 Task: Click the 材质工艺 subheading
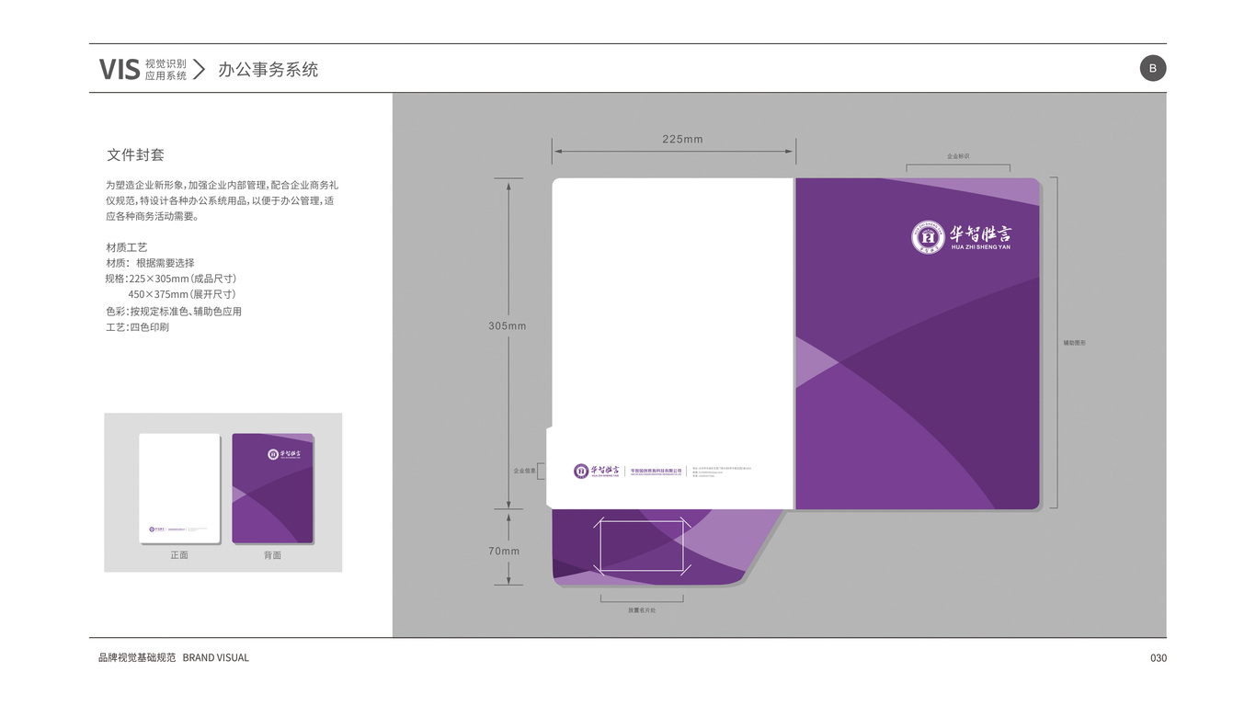tap(126, 247)
